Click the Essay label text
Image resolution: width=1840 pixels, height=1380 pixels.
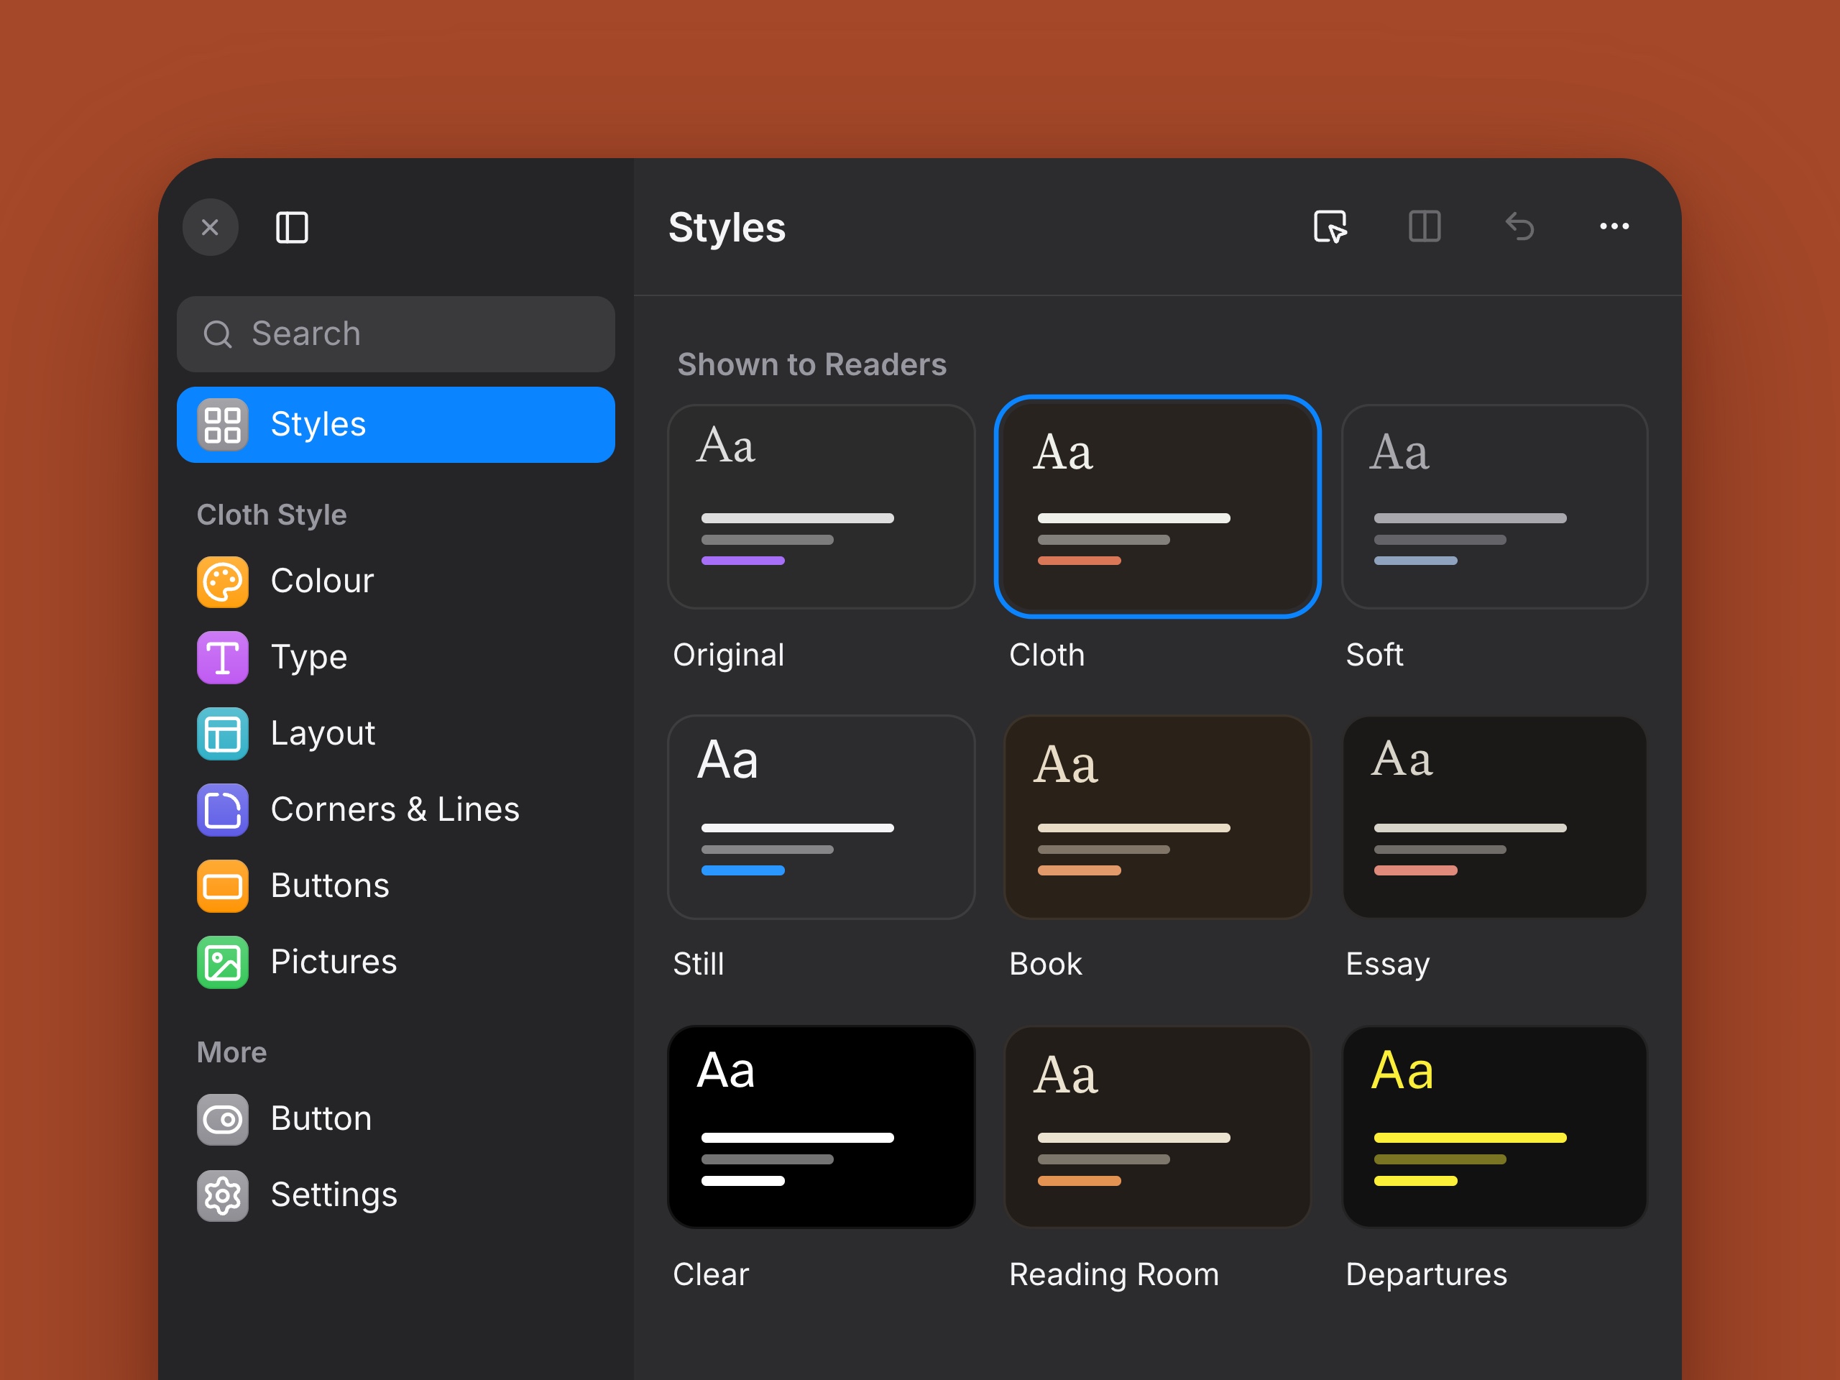click(1387, 965)
